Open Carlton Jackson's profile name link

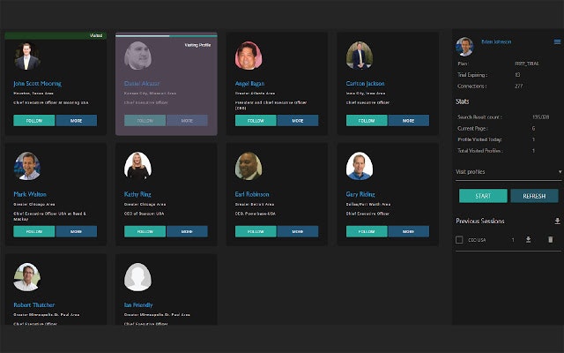click(365, 84)
